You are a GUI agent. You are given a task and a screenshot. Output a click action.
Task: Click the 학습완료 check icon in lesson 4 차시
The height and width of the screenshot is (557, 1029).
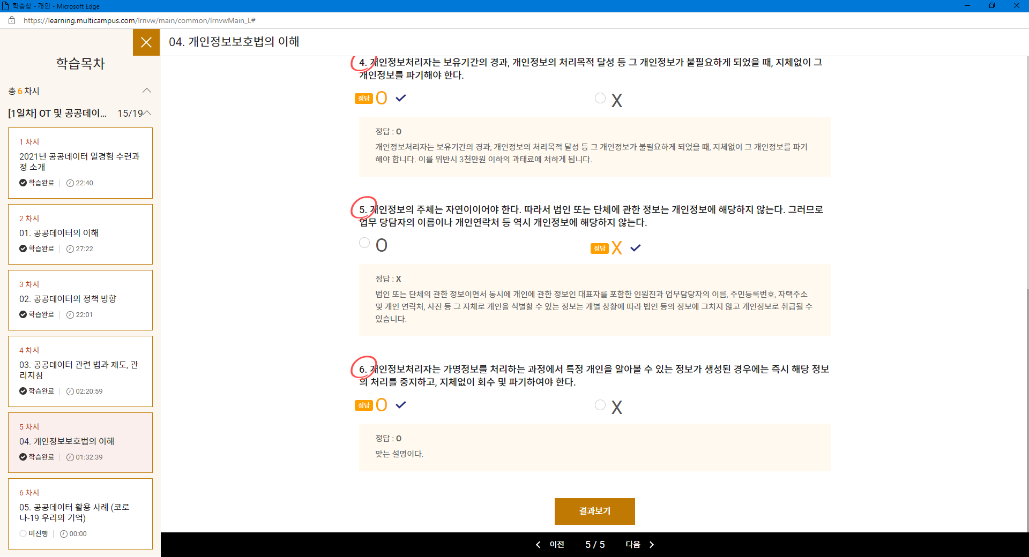(23, 391)
